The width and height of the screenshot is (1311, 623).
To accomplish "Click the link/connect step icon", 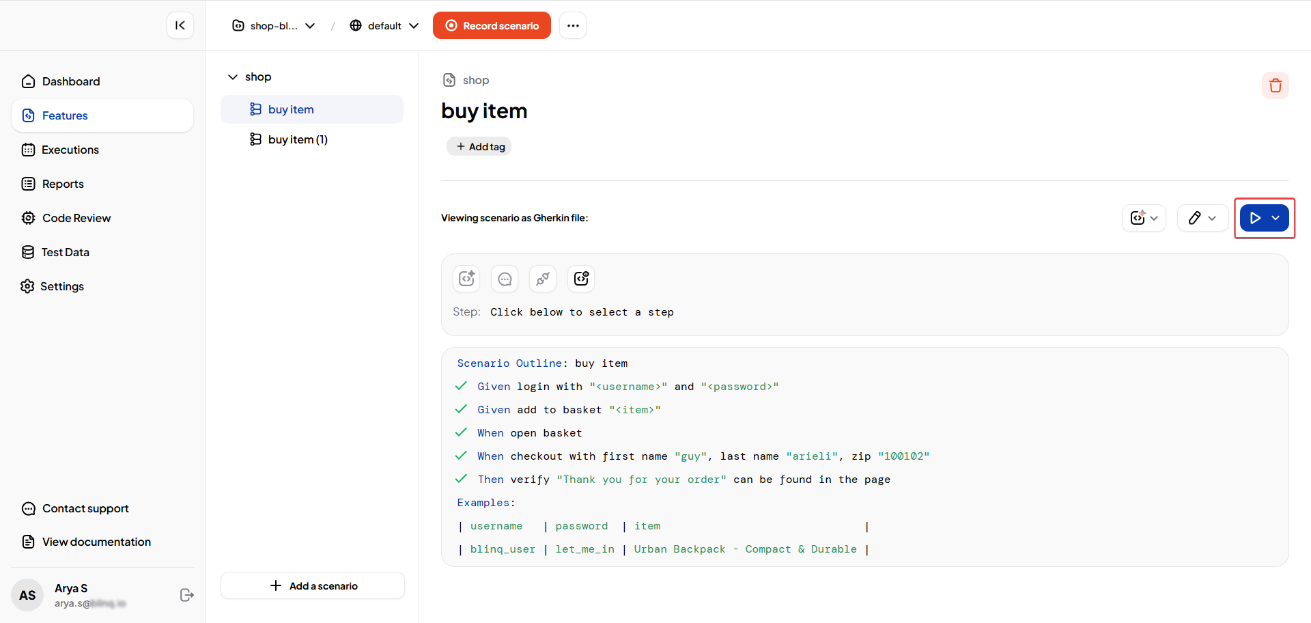I will [543, 279].
